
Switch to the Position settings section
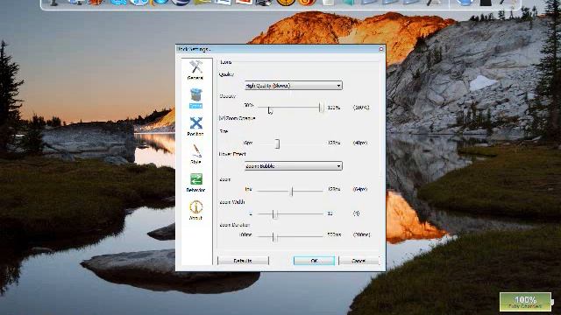tap(195, 126)
